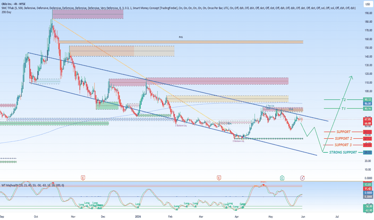Open the USD currency selector
374x220 pixels.
[x=368, y=4]
